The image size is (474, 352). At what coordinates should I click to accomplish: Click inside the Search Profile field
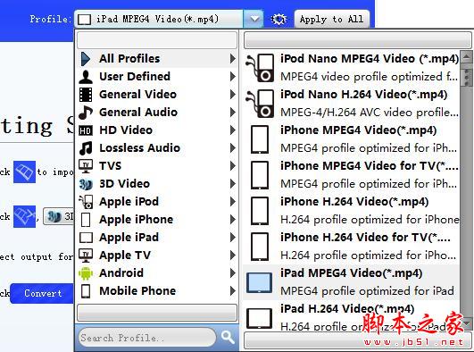(x=147, y=338)
